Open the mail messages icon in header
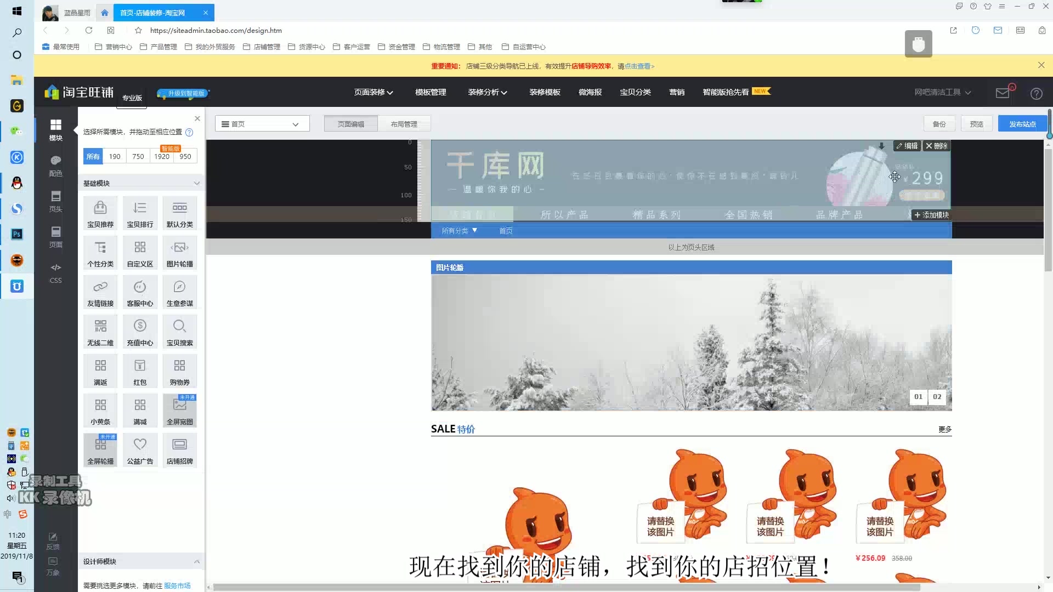This screenshot has width=1053, height=592. [x=1003, y=93]
